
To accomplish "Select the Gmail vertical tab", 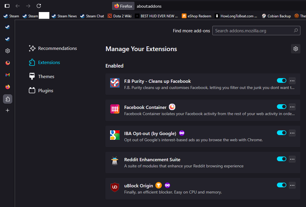I will [x=8, y=75].
